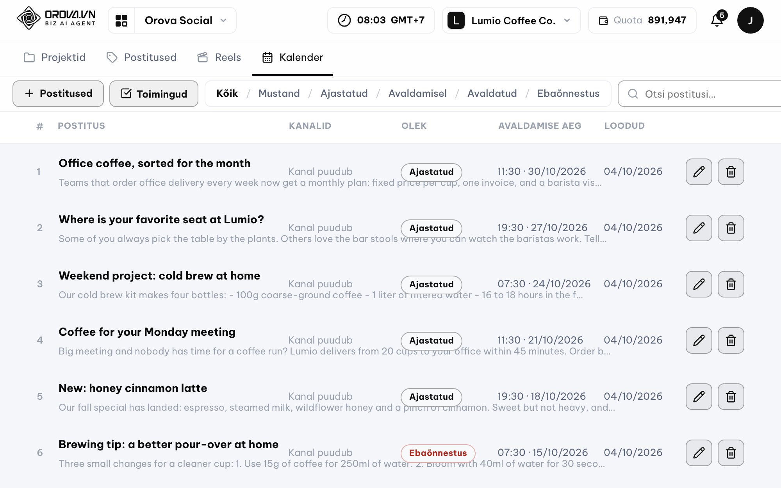
Task: Open the notifications bell icon
Action: coord(718,20)
